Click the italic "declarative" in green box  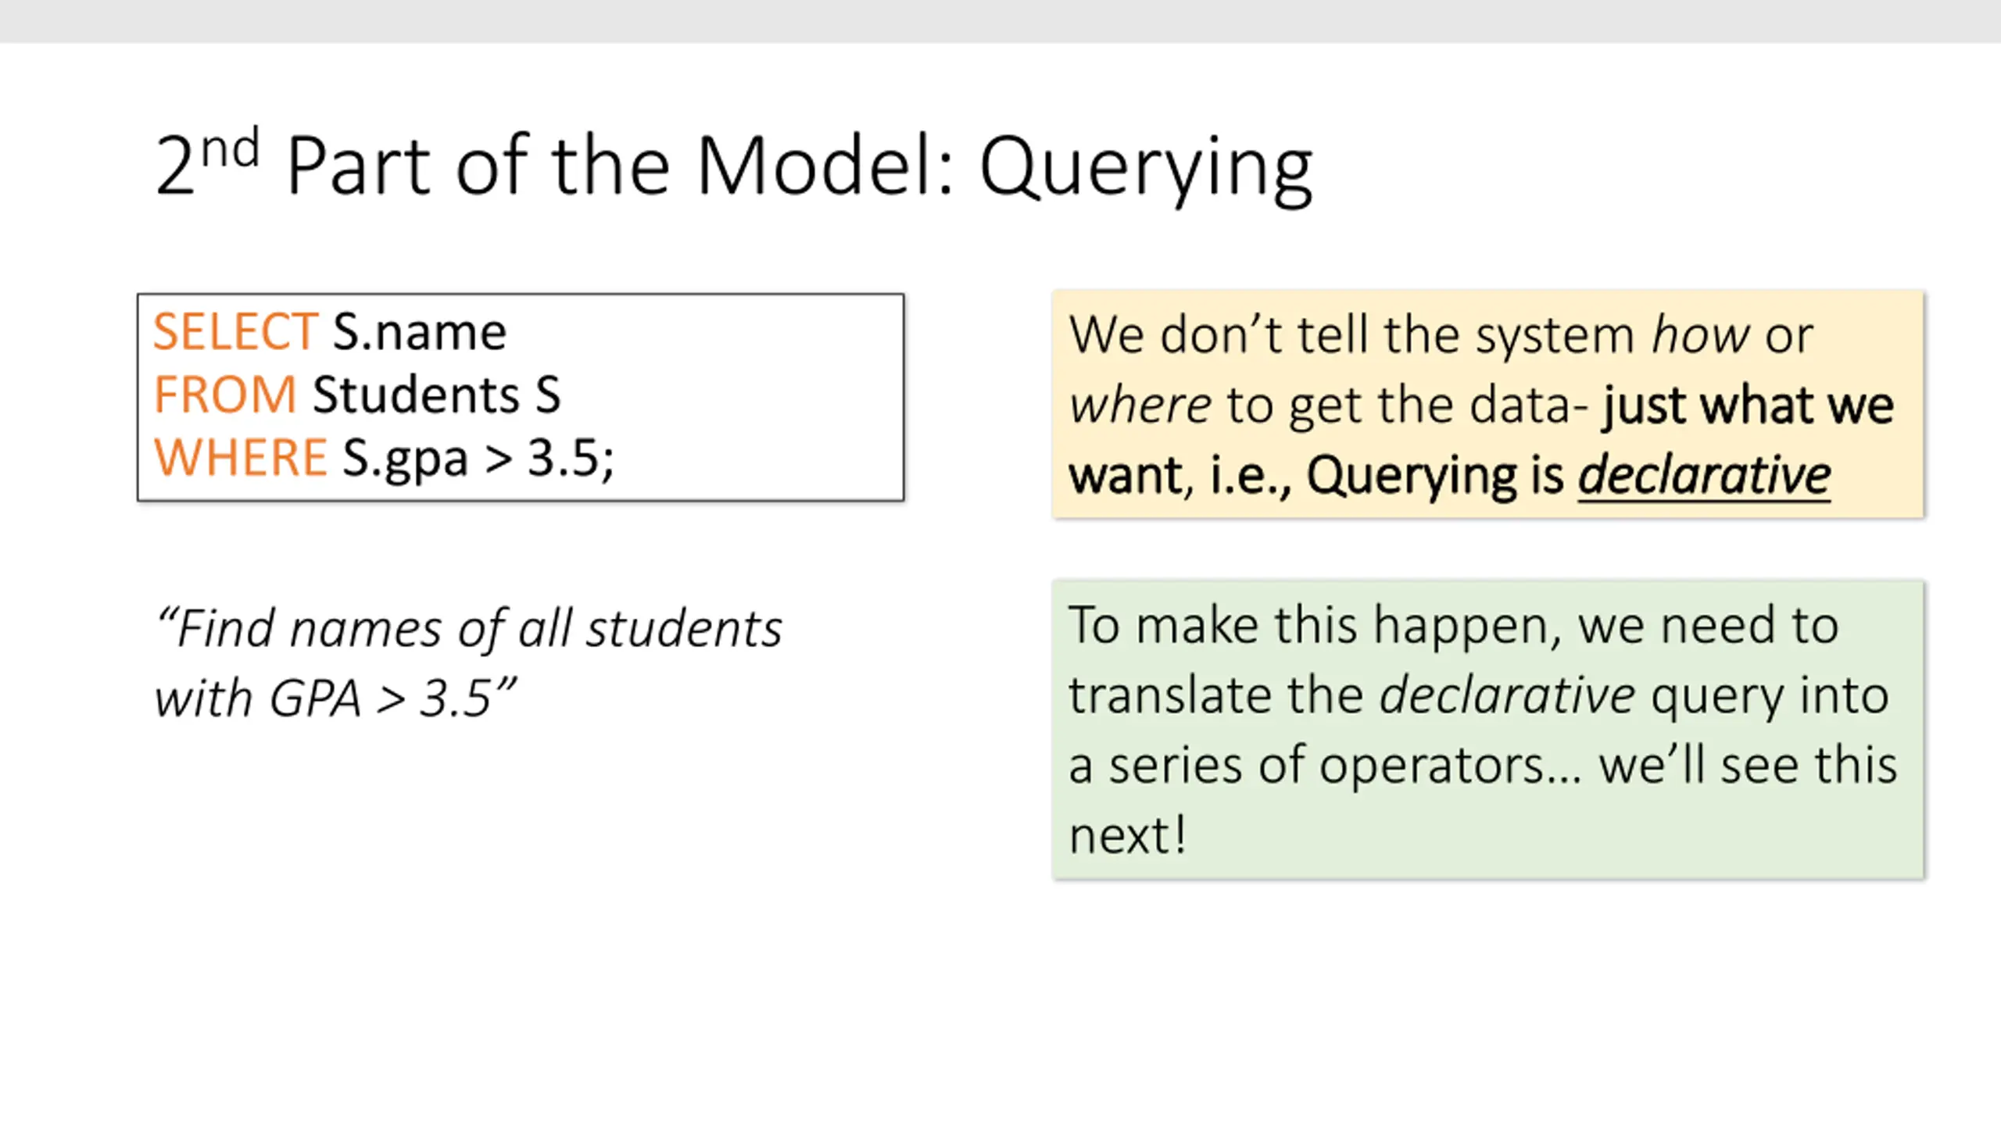coord(1507,695)
